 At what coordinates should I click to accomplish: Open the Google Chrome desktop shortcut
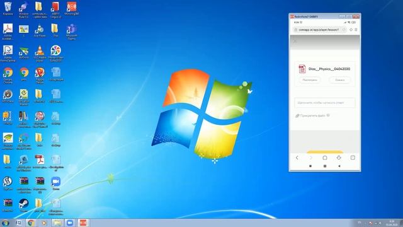pyautogui.click(x=8, y=75)
